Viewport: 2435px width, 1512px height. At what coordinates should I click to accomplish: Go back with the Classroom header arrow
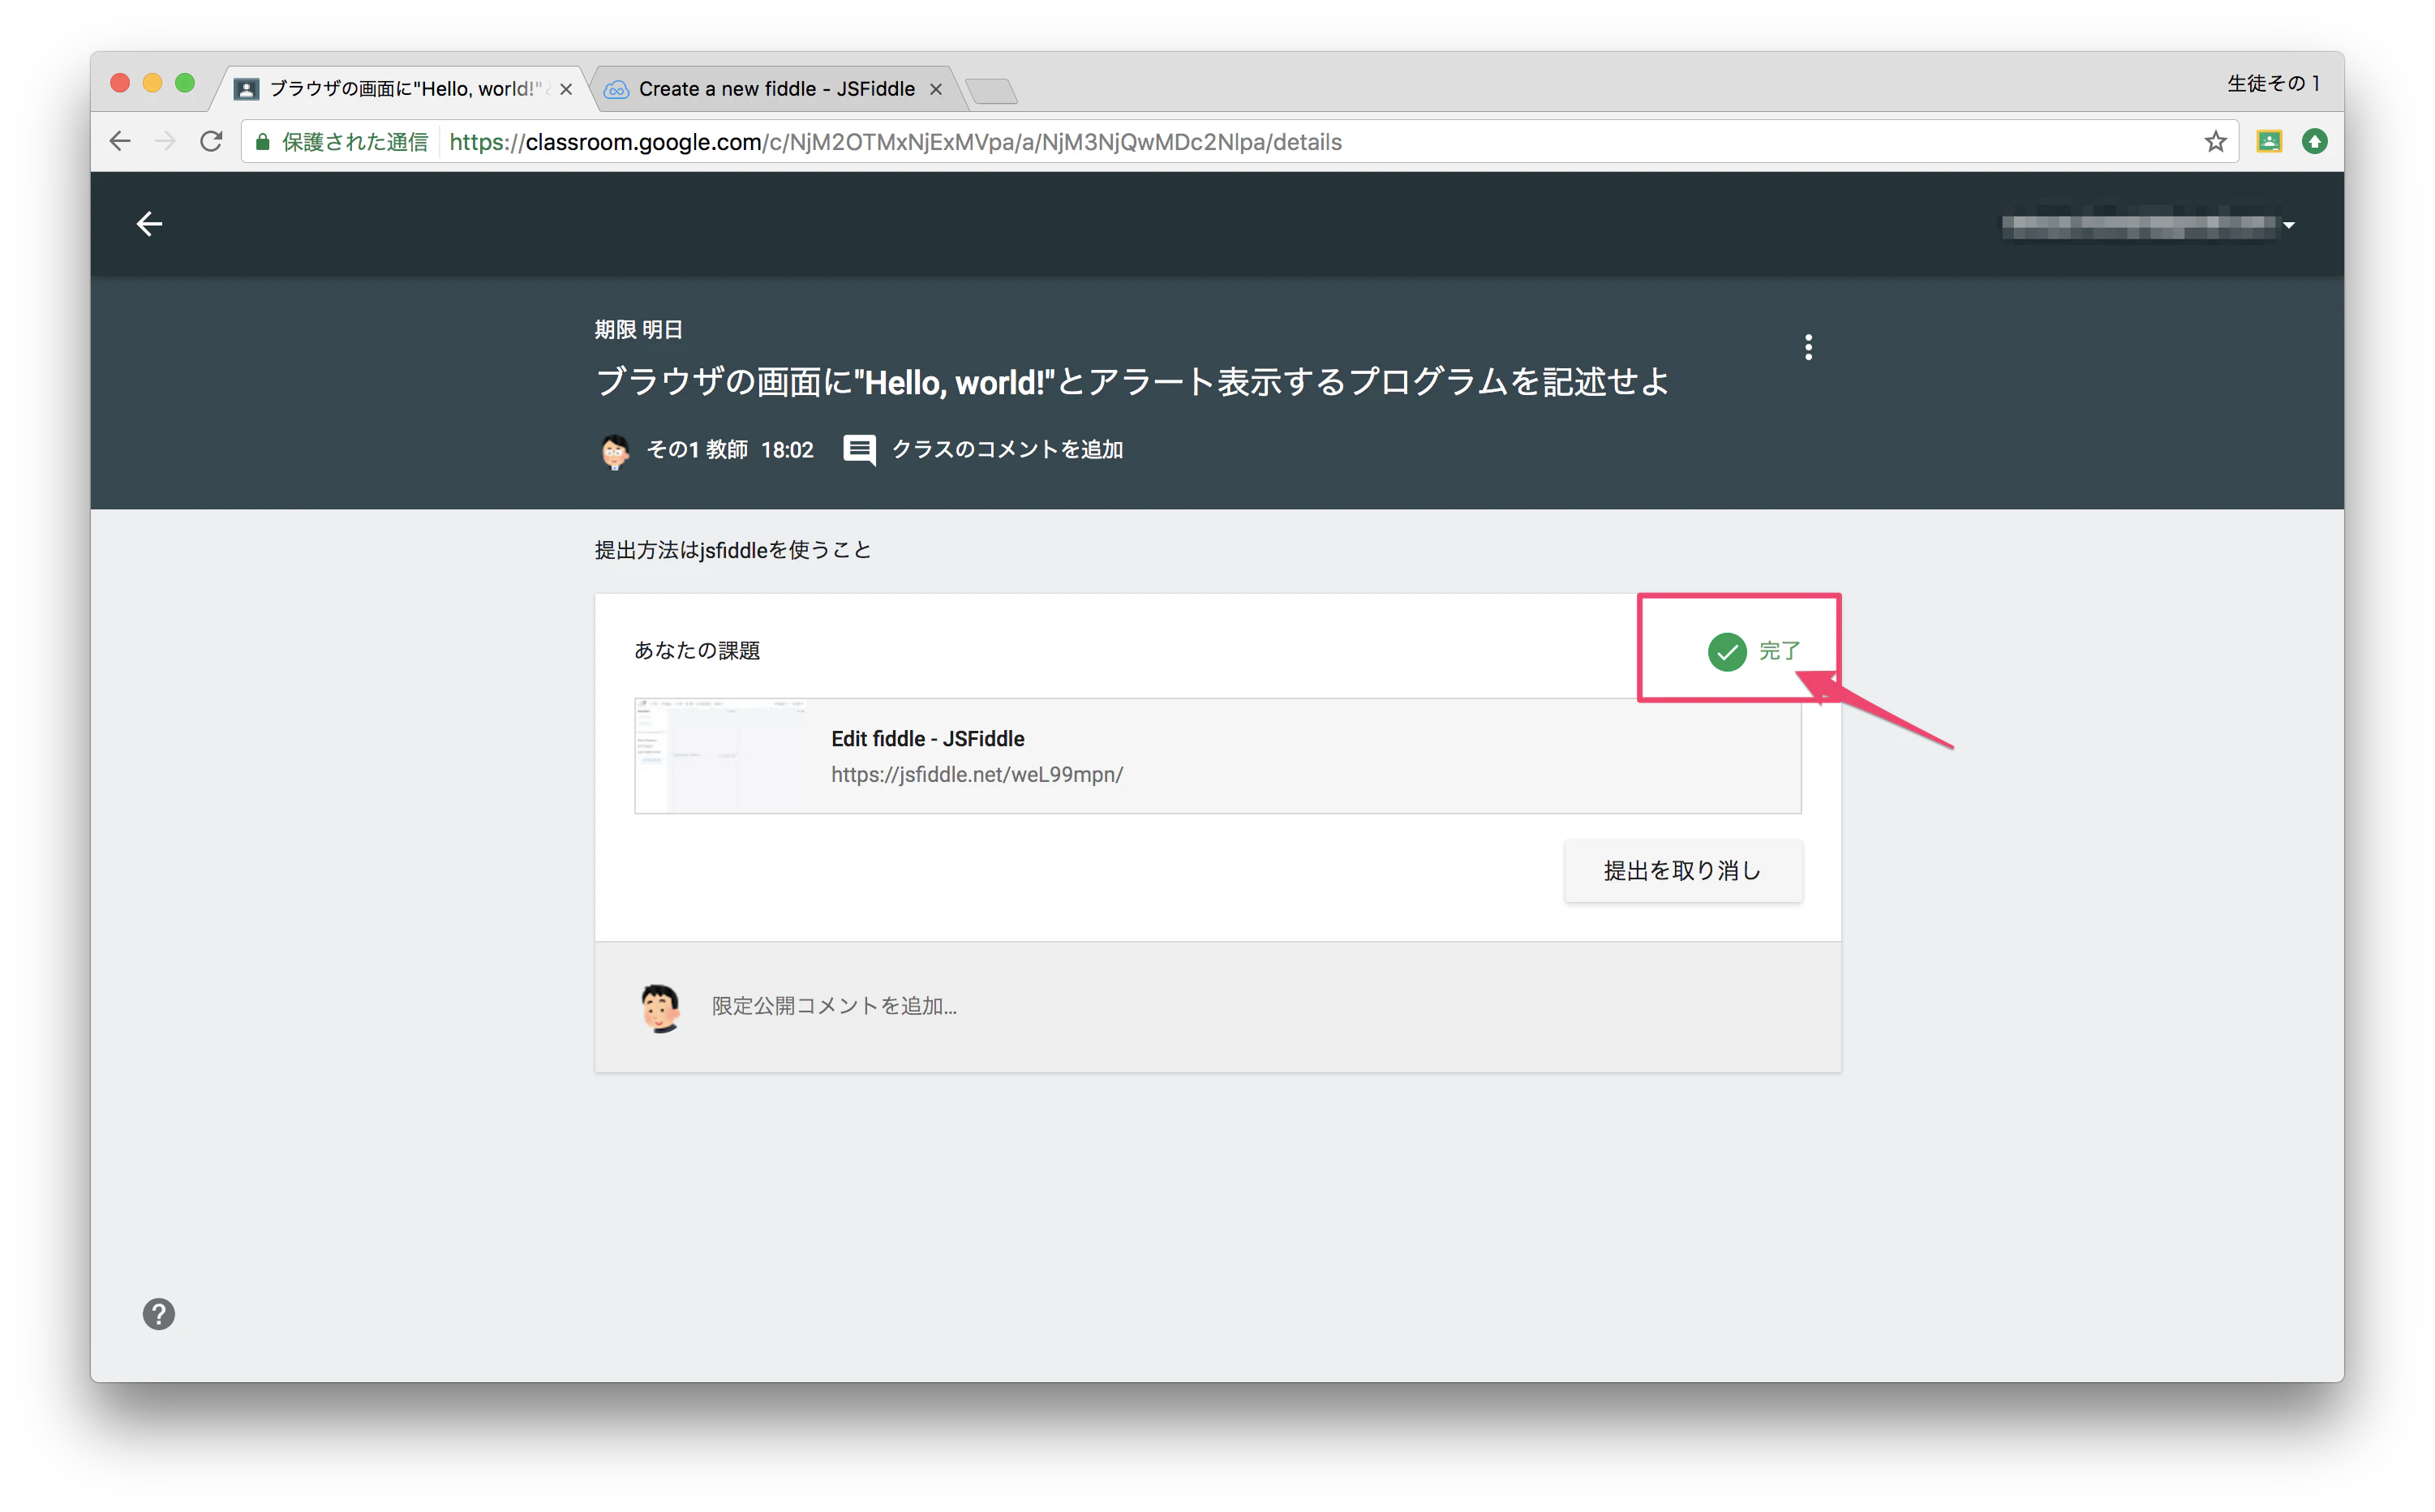tap(149, 223)
